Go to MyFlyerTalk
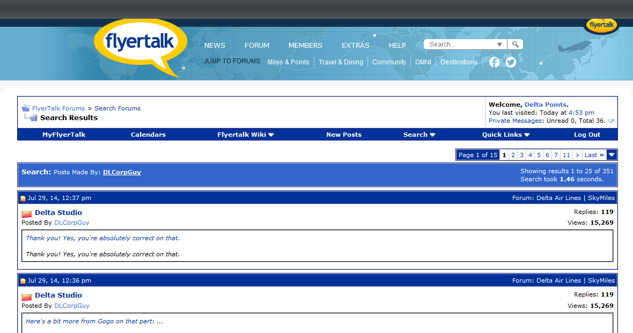 tap(64, 135)
